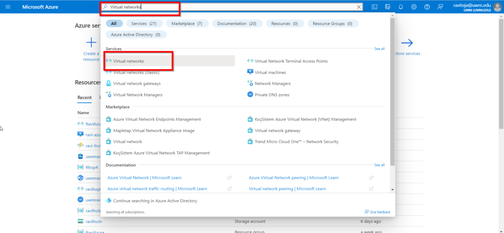This screenshot has height=233, width=504.
Task: Filter results by Resource Groups (0)
Action: click(332, 24)
